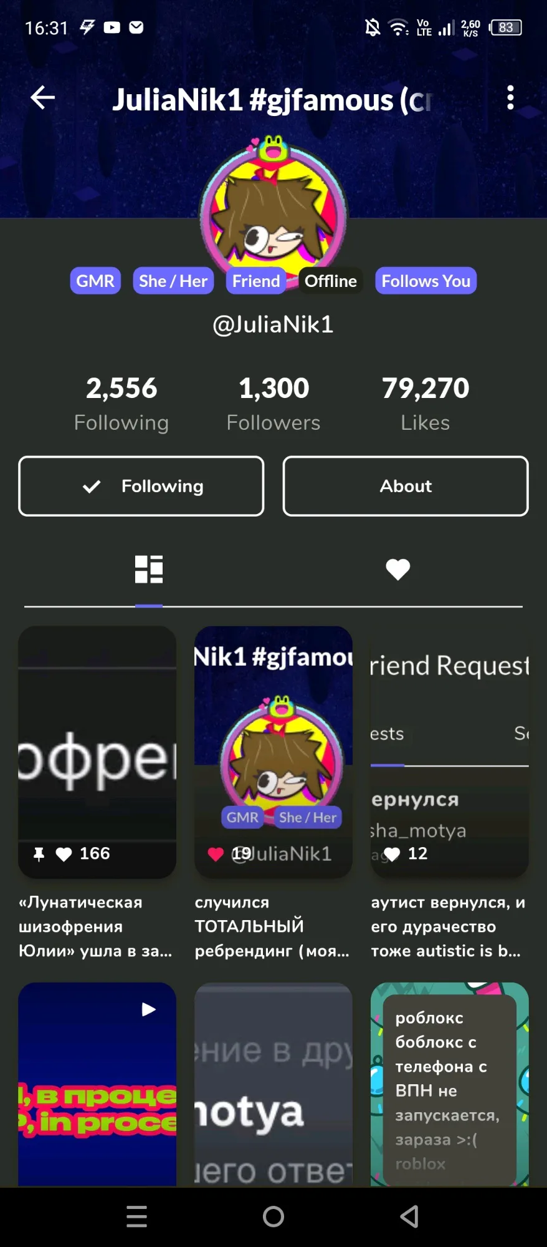The image size is (547, 1247).
Task: Open the About section
Action: point(406,486)
